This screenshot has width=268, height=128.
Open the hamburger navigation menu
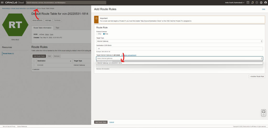2,3
